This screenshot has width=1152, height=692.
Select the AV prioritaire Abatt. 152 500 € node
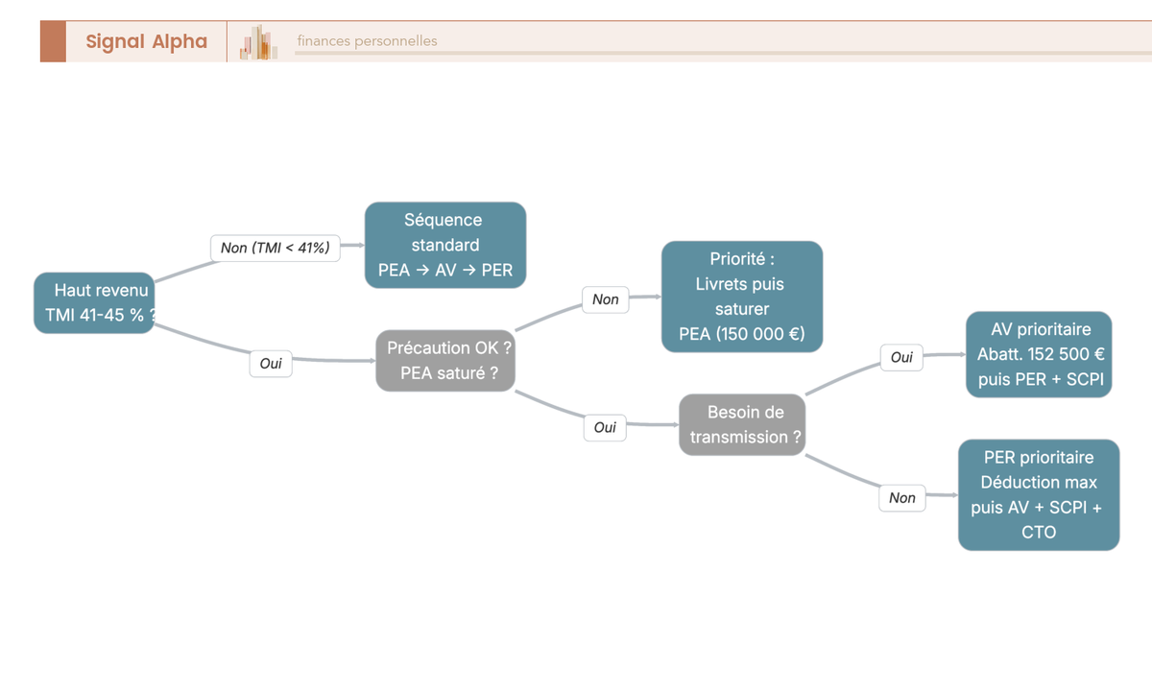click(1039, 354)
